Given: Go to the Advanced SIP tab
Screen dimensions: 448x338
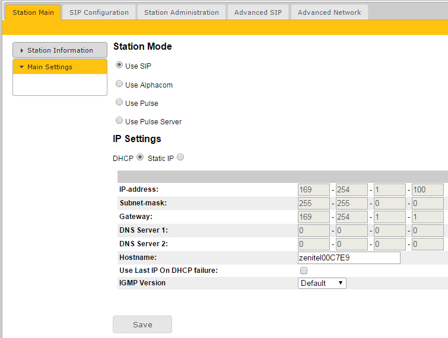Looking at the screenshot, I should (258, 12).
